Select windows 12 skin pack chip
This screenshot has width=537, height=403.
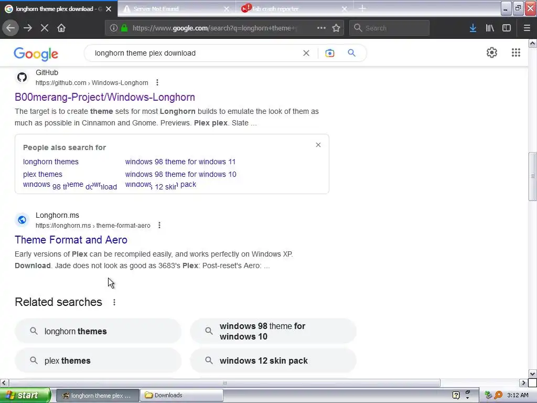[273, 360]
